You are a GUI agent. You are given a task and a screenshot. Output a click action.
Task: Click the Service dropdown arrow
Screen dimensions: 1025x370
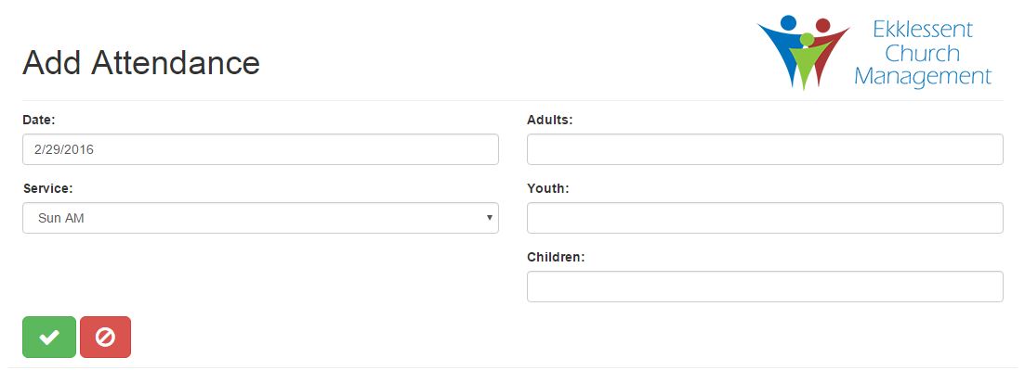(489, 218)
